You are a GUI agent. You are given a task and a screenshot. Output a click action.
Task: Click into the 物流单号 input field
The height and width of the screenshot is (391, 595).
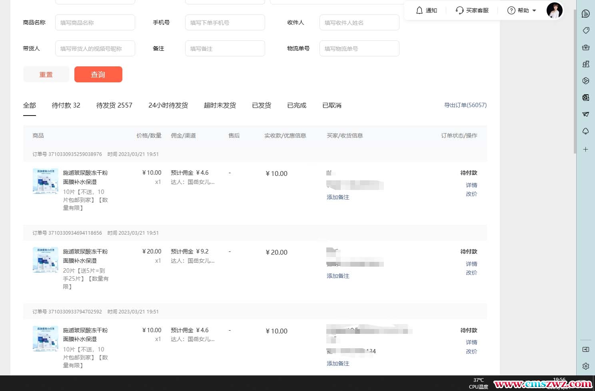click(359, 49)
